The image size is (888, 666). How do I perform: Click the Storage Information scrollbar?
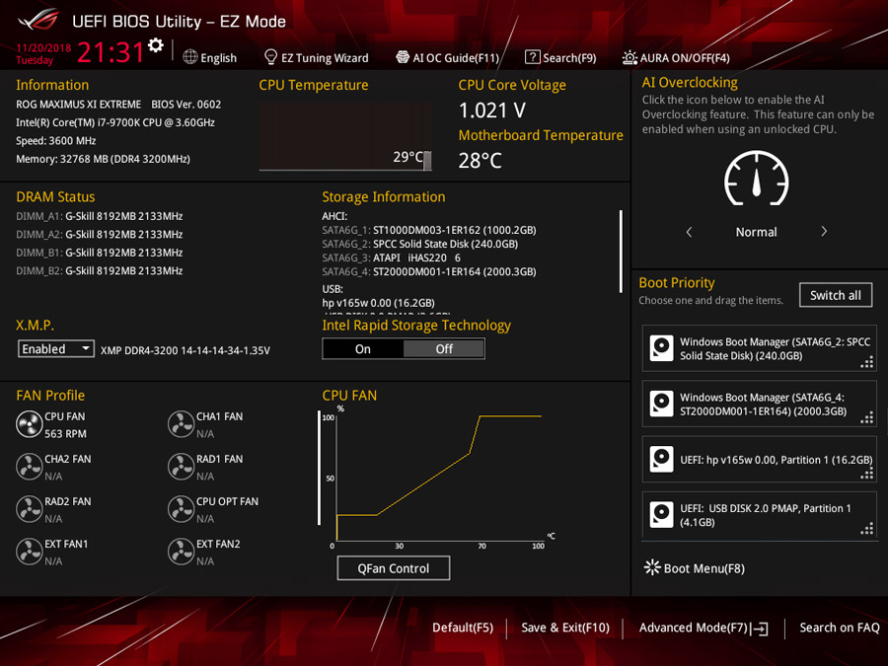coord(621,252)
